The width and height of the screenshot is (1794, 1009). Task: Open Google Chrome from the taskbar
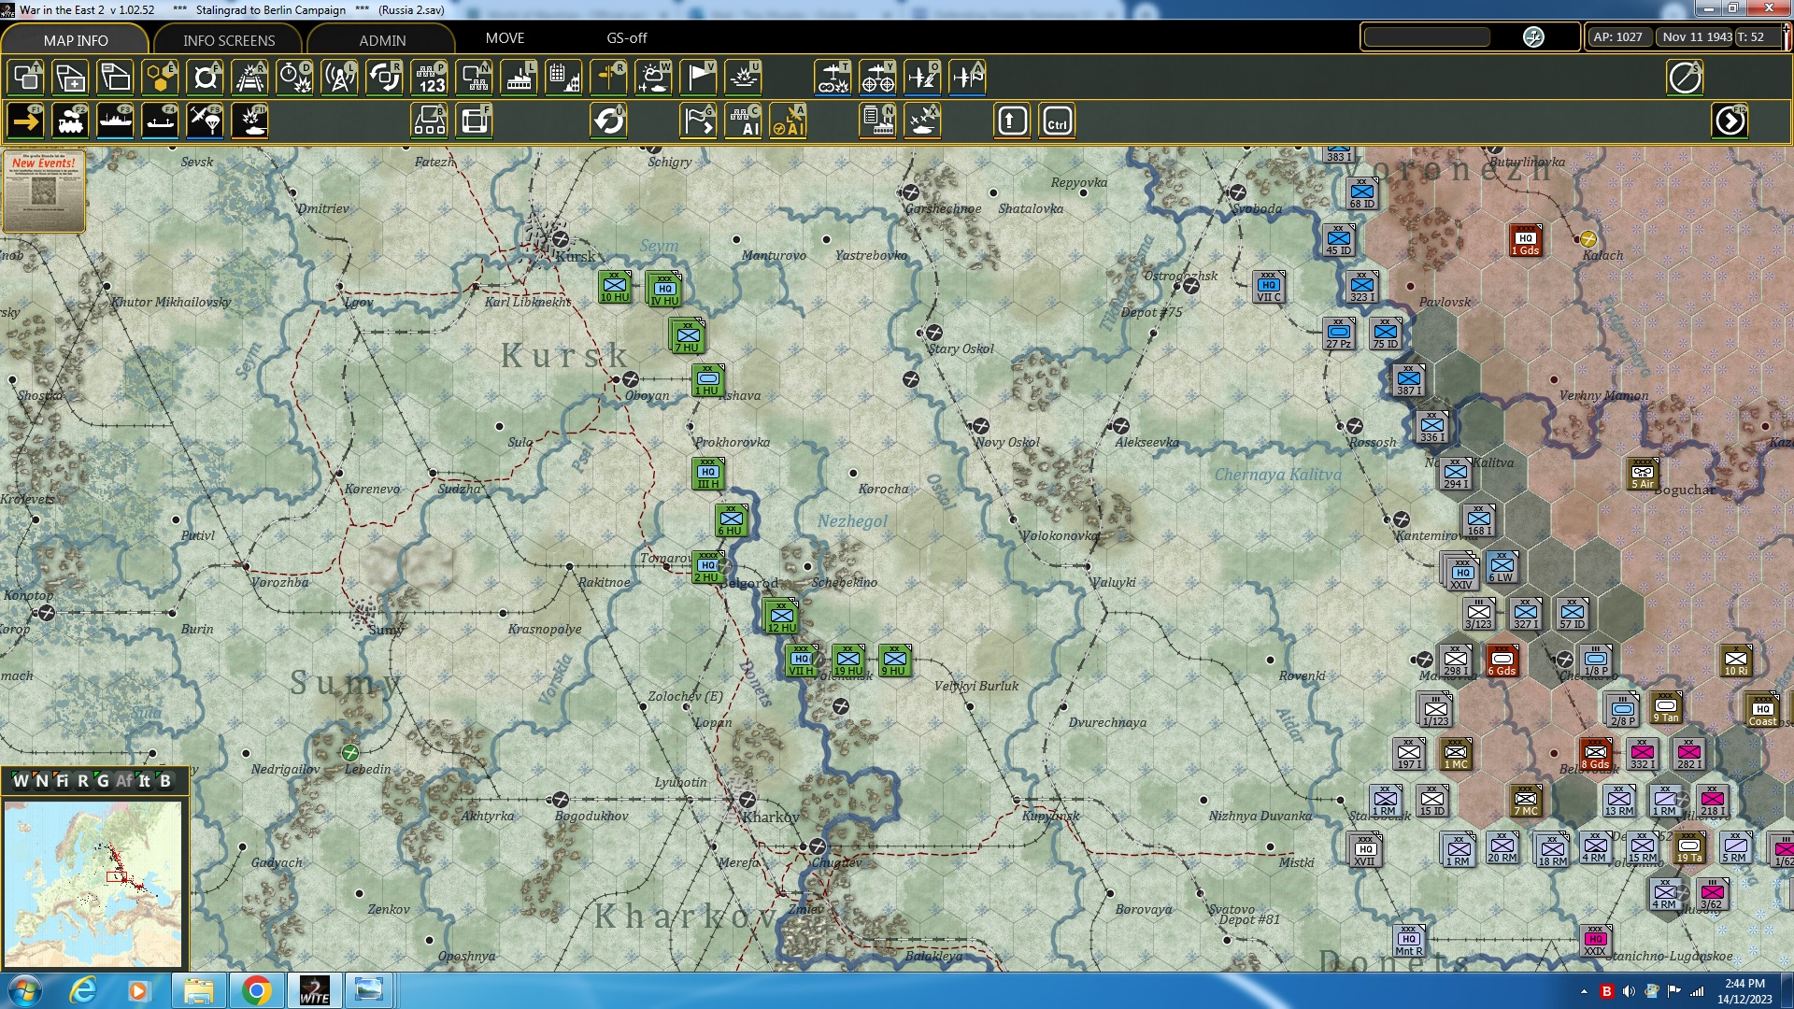coord(256,990)
